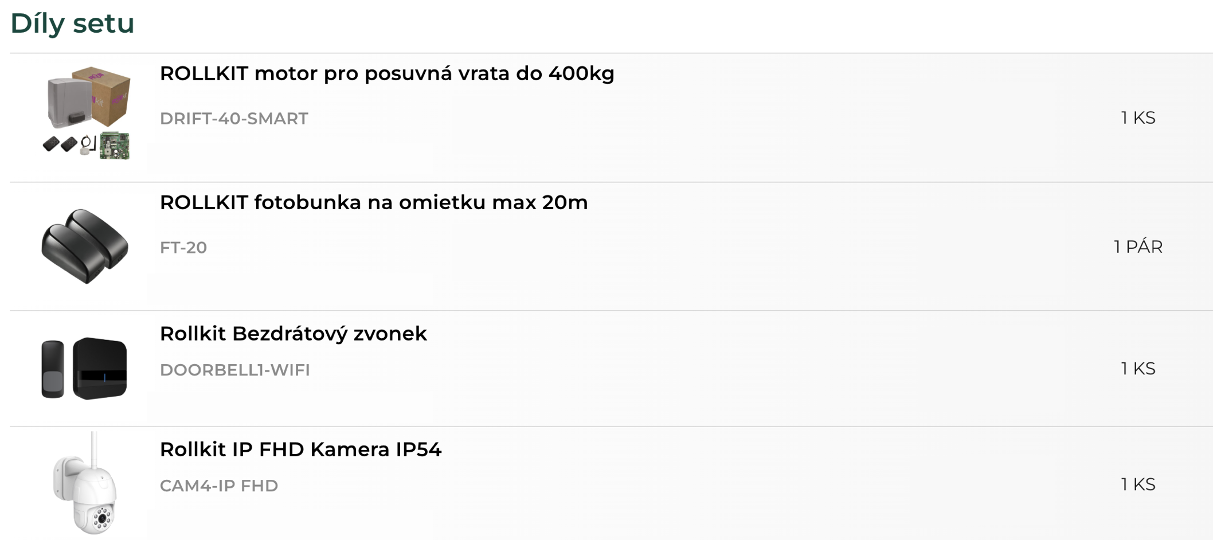Click the '1 PÁR' quantity label
Viewport: 1213px width, 540px height.
1138,246
